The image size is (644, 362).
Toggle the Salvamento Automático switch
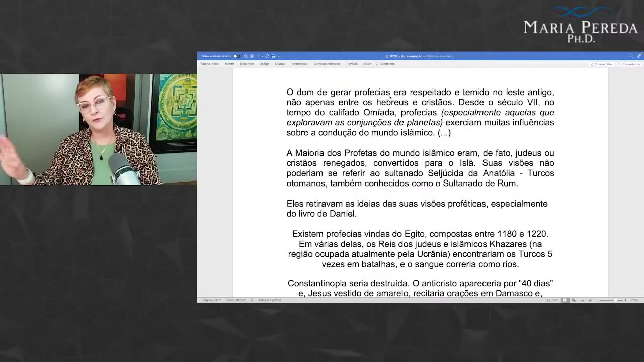coord(237,56)
